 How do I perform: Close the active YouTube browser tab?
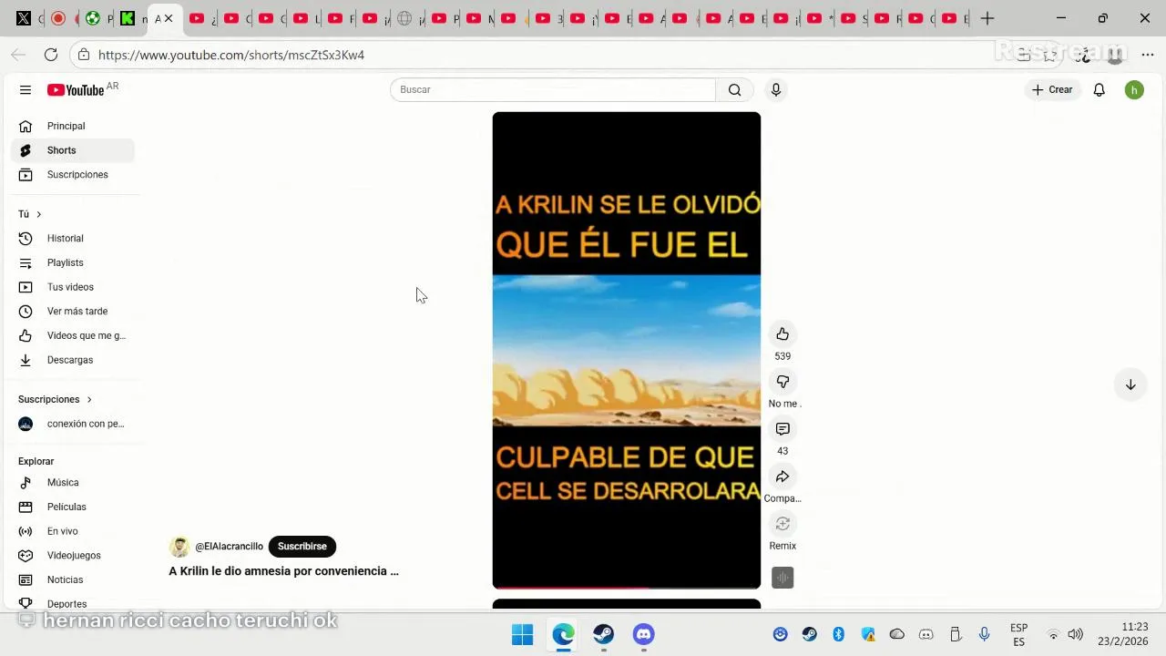click(169, 18)
